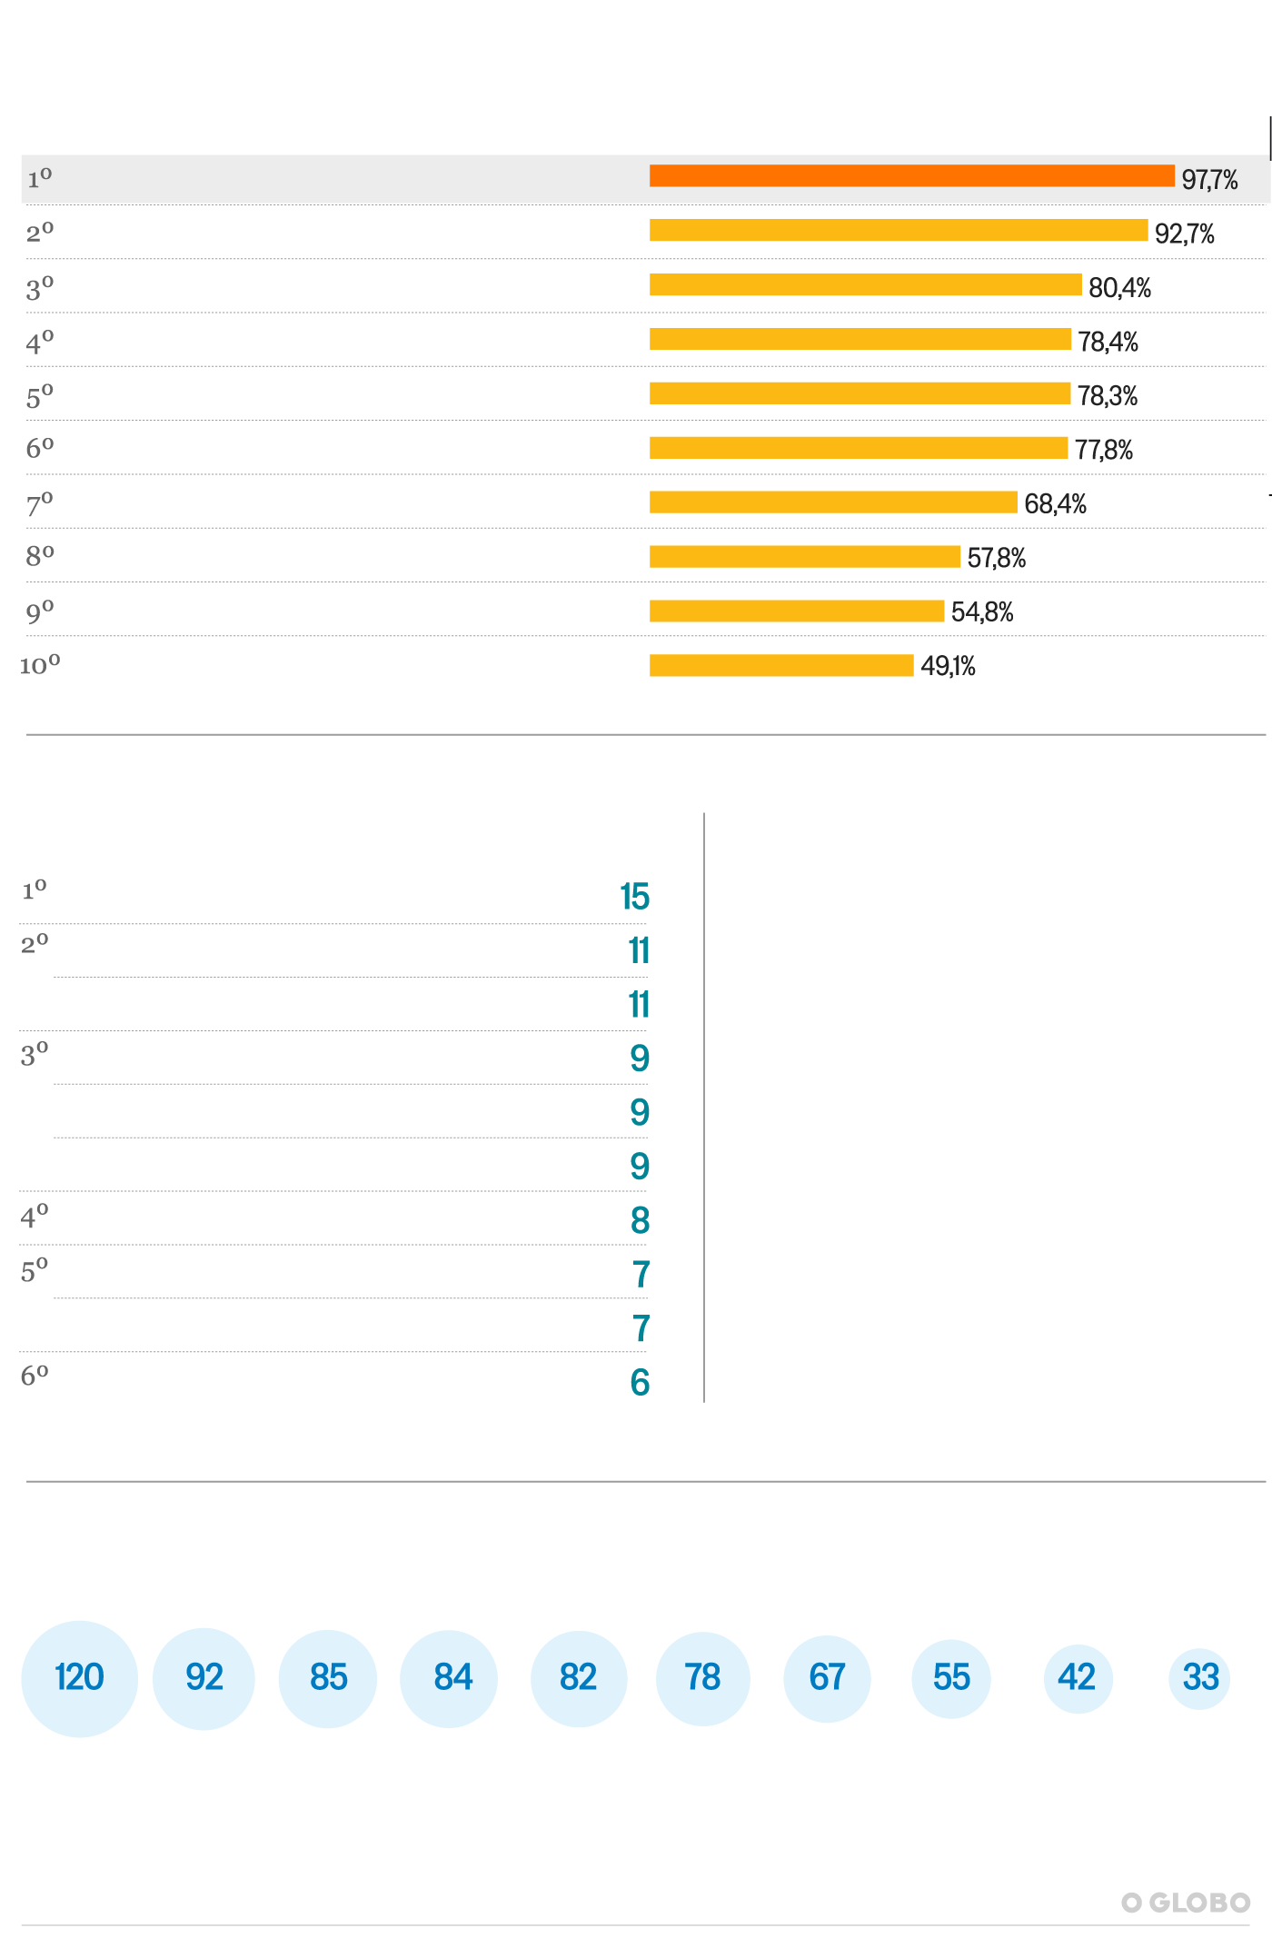Click the O Globo logo
This screenshot has width=1272, height=1948.
[x=1186, y=1903]
